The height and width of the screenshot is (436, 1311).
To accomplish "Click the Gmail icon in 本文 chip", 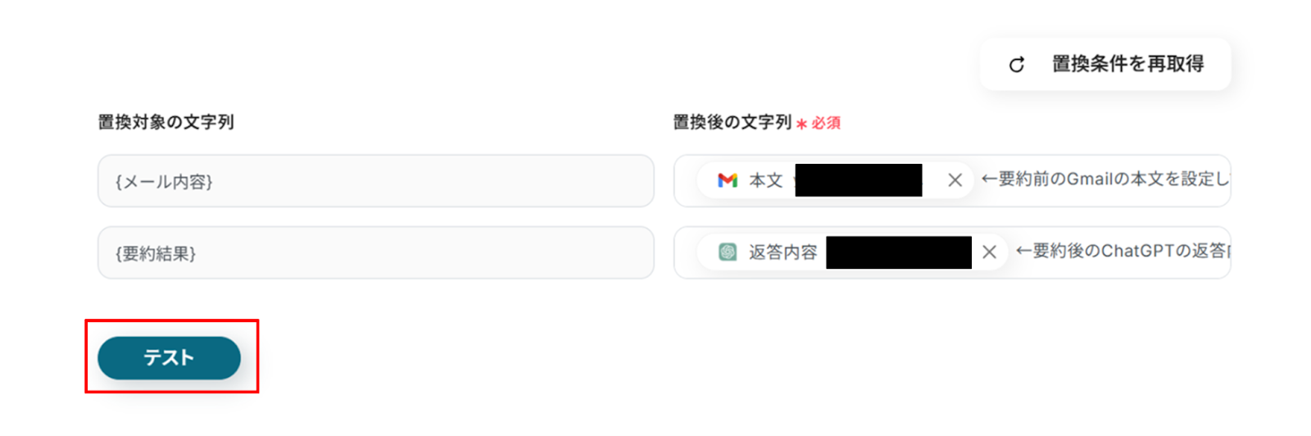I will coord(727,180).
